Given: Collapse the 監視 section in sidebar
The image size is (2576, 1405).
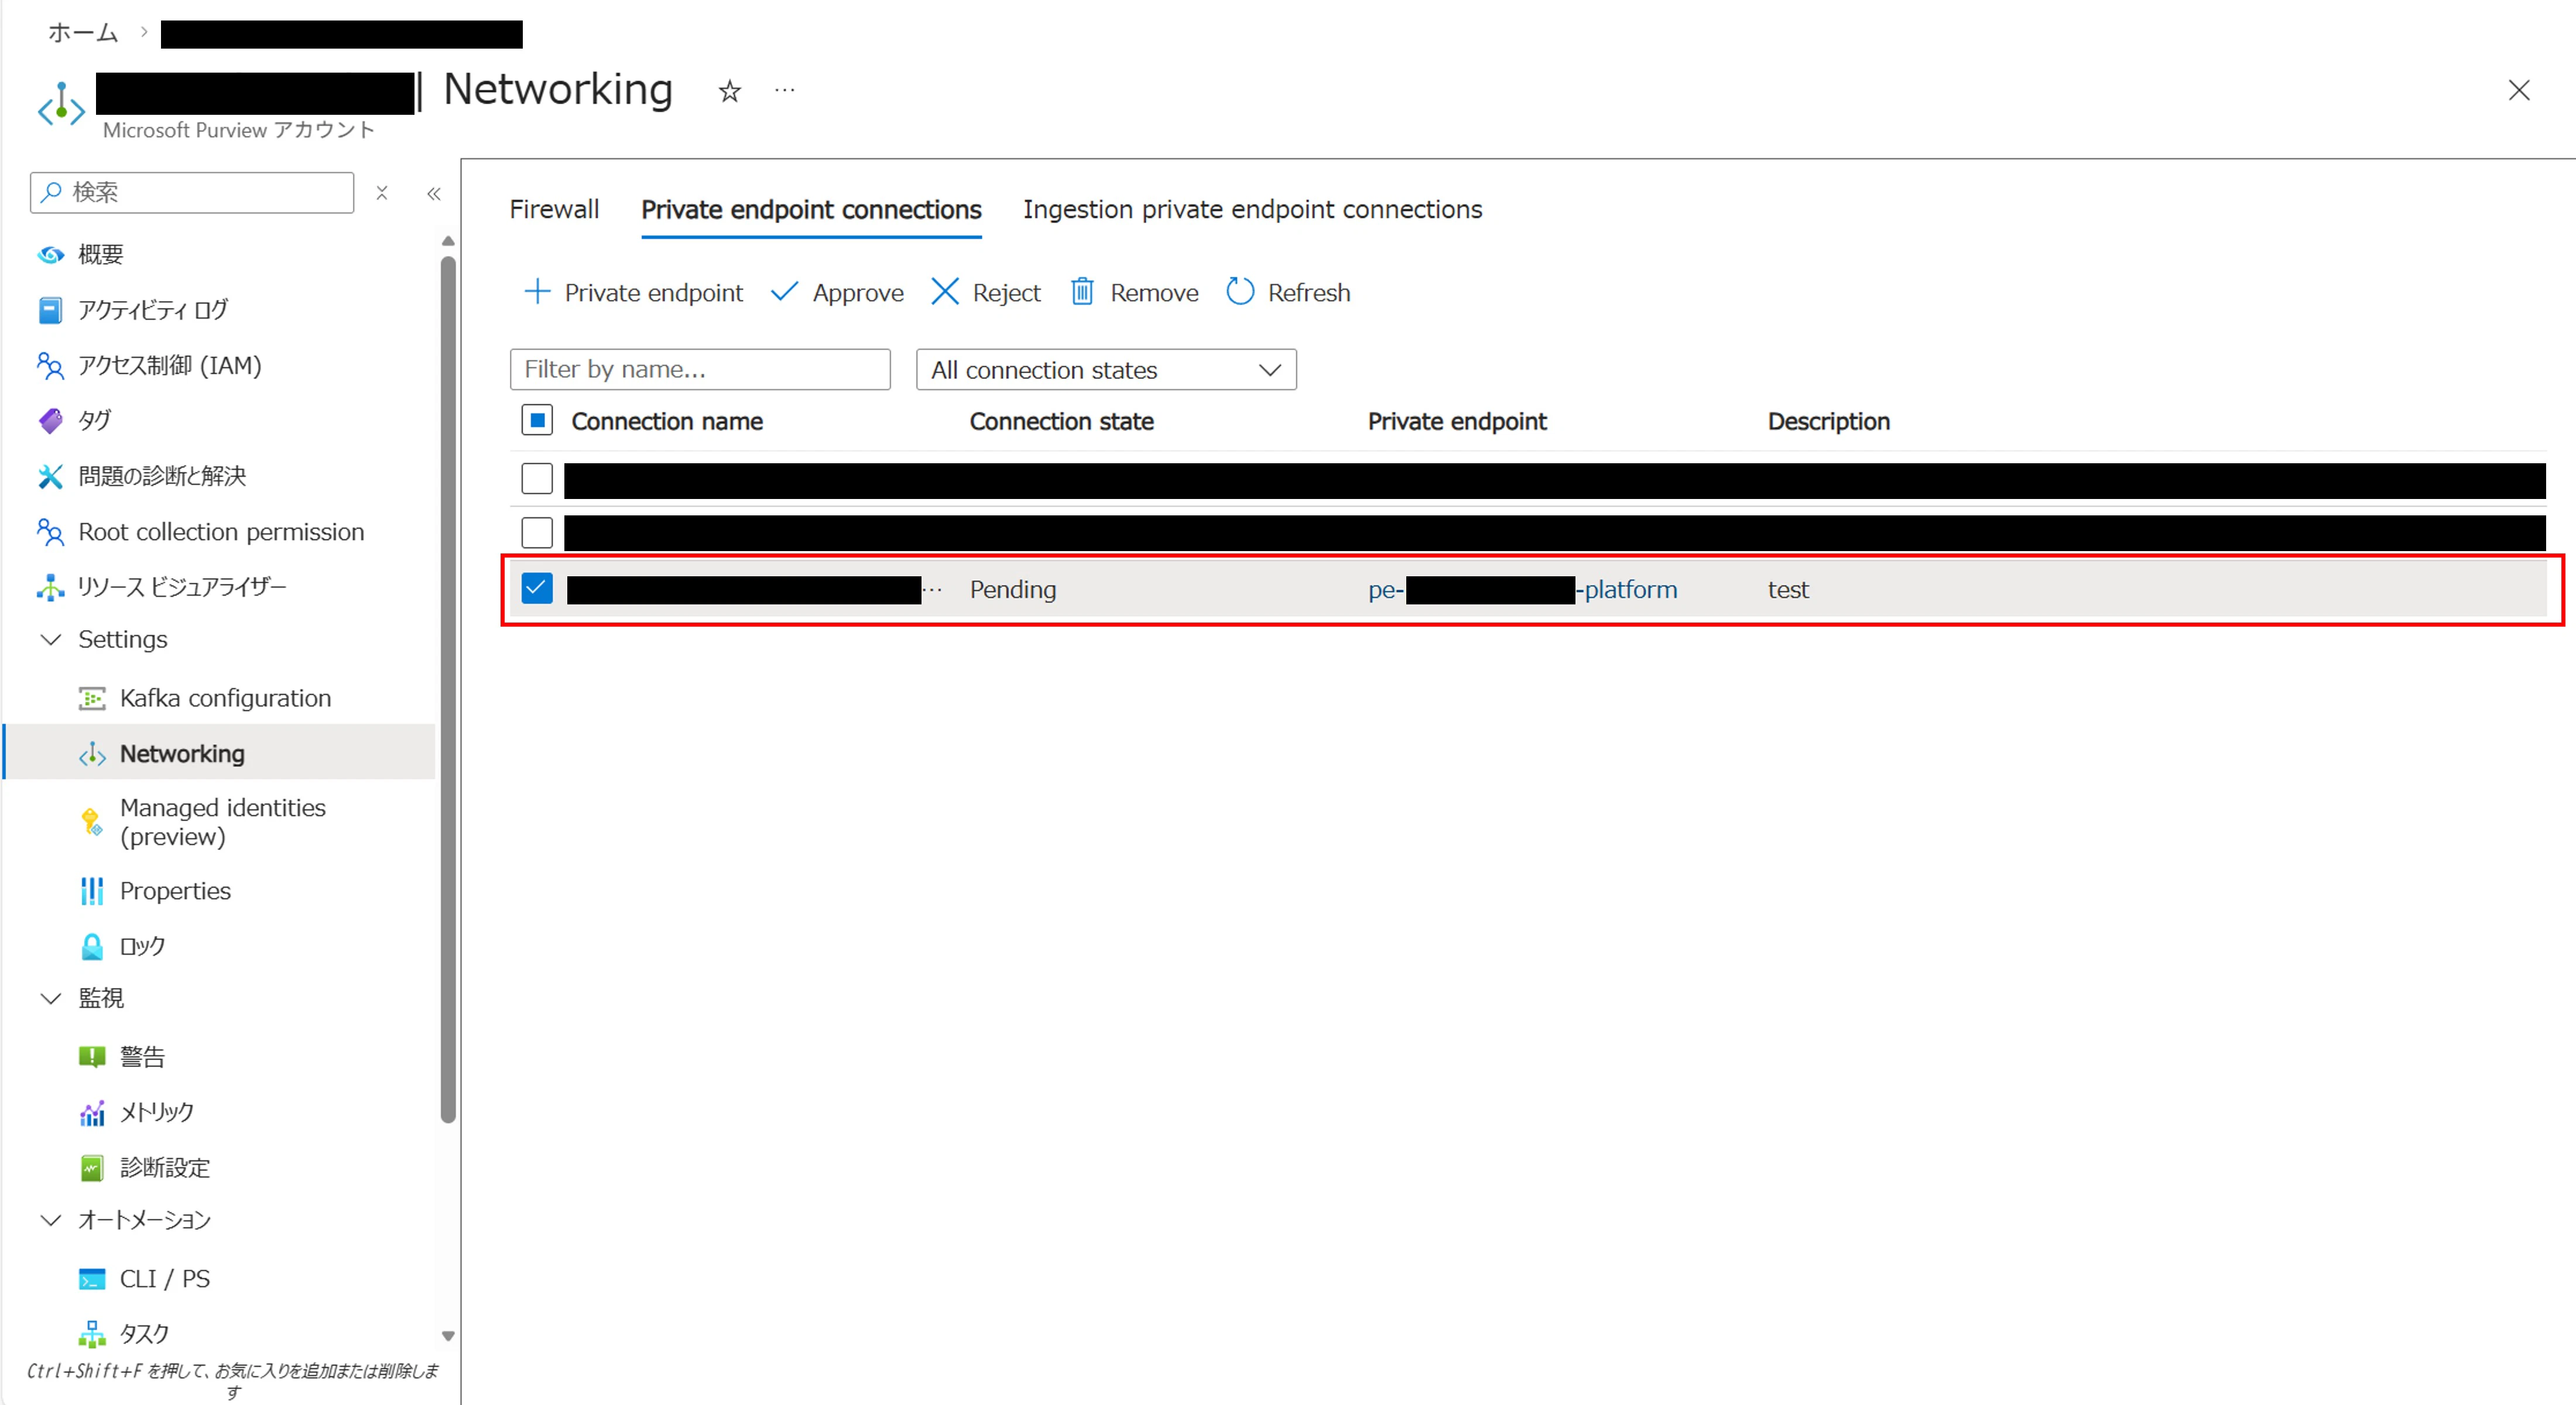Looking at the screenshot, I should [x=50, y=998].
